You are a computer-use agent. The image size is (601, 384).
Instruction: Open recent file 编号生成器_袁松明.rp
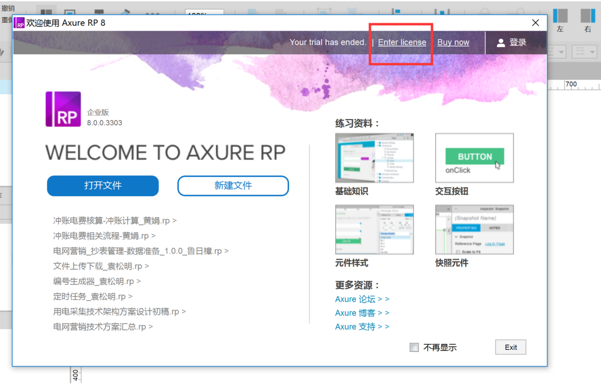coord(96,282)
